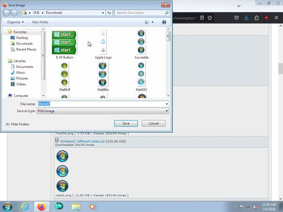Click Downloads in the address breadcrumb
283x212 pixels.
tap(54, 13)
